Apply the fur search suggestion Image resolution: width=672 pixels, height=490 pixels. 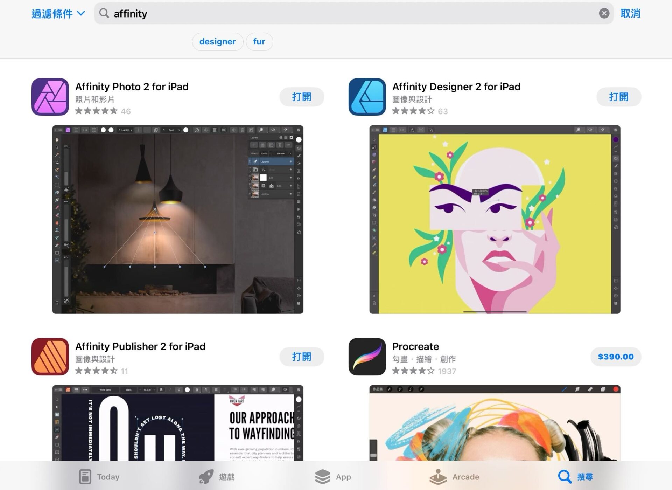259,42
